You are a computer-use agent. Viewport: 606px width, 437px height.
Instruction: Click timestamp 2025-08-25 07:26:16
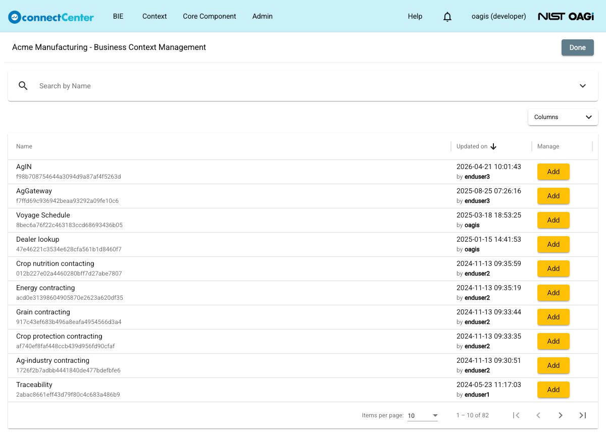pyautogui.click(x=489, y=191)
